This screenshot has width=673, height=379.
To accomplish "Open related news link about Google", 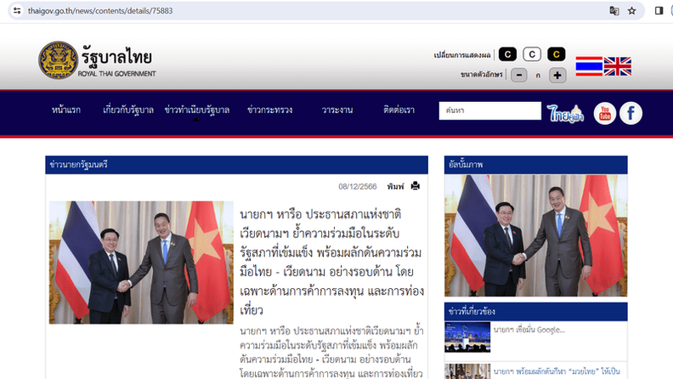I will click(529, 330).
